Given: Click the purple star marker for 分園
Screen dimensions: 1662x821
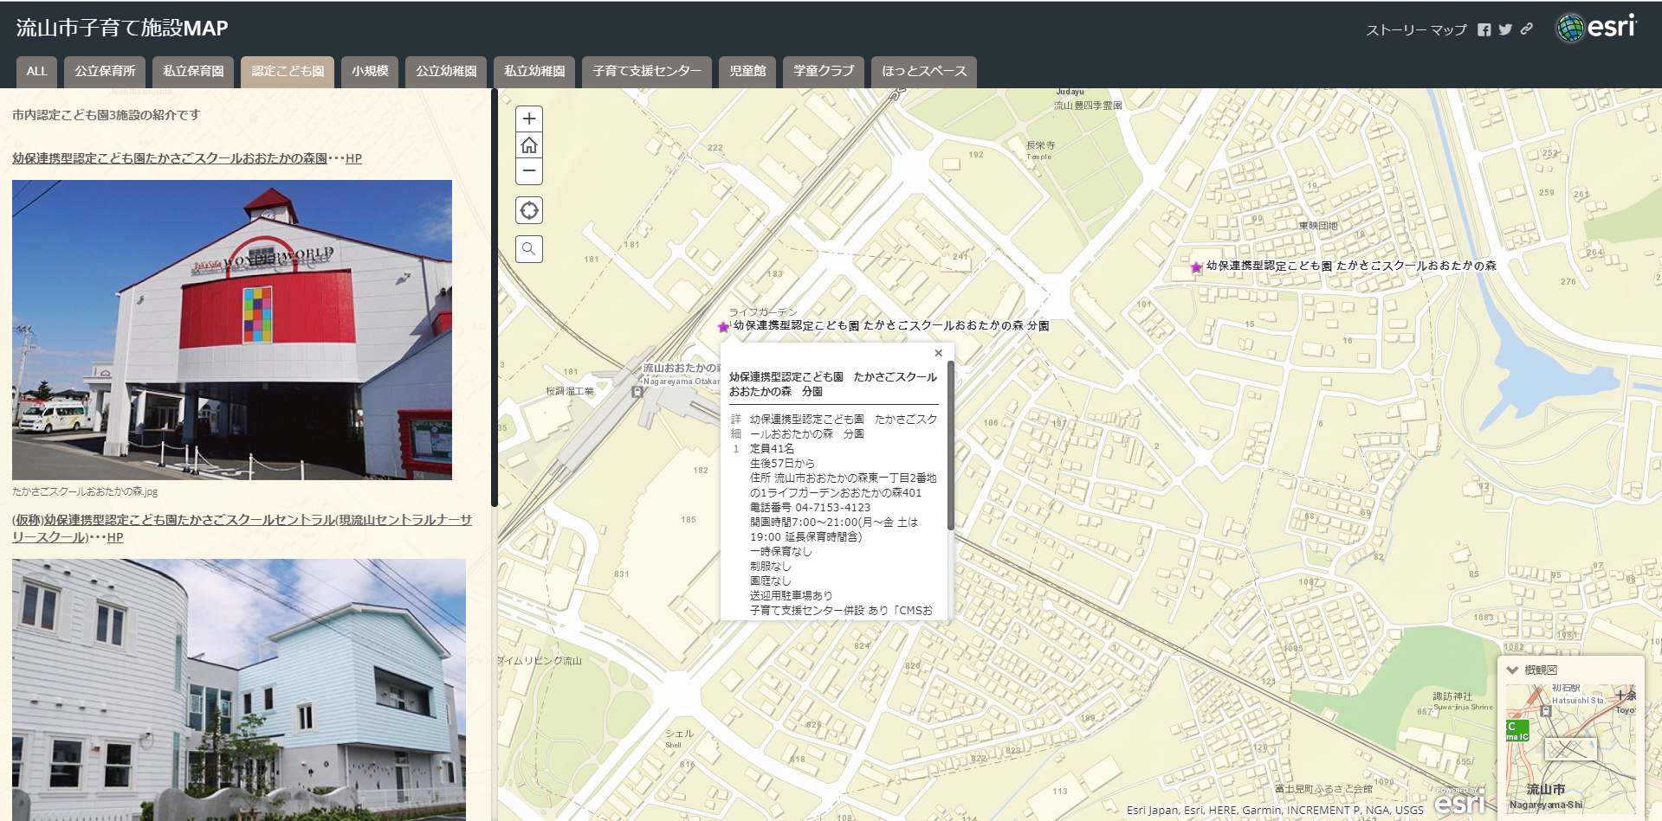Looking at the screenshot, I should click(721, 327).
